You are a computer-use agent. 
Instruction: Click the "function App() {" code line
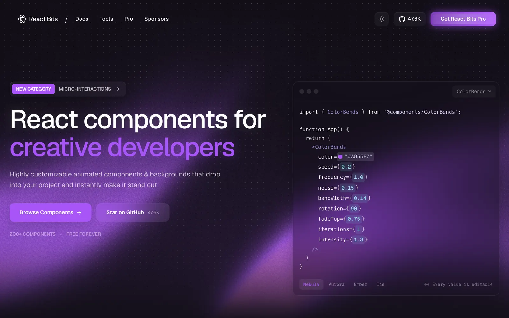tap(324, 129)
